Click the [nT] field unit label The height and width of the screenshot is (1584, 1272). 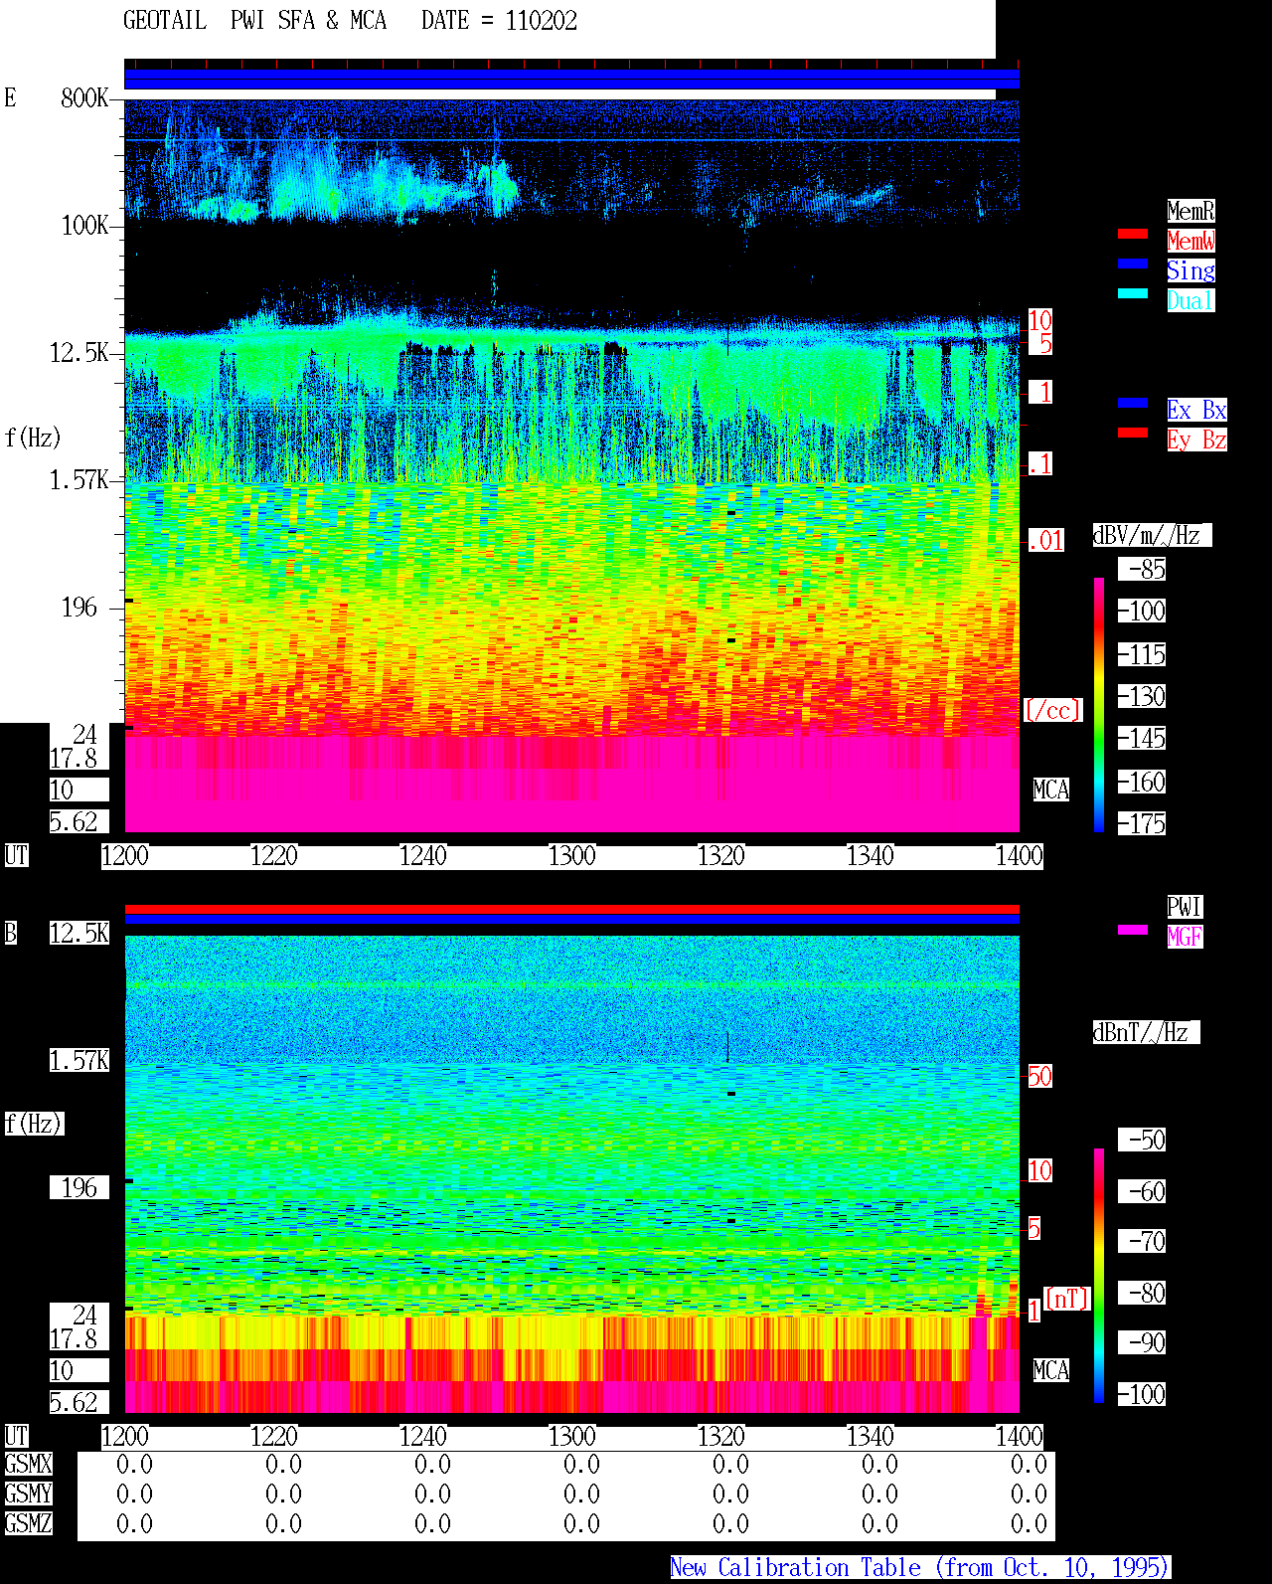pos(1067,1299)
